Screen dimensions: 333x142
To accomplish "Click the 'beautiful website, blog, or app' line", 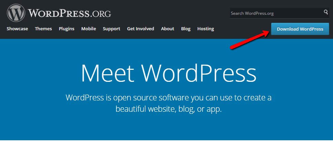I will coord(168,109).
